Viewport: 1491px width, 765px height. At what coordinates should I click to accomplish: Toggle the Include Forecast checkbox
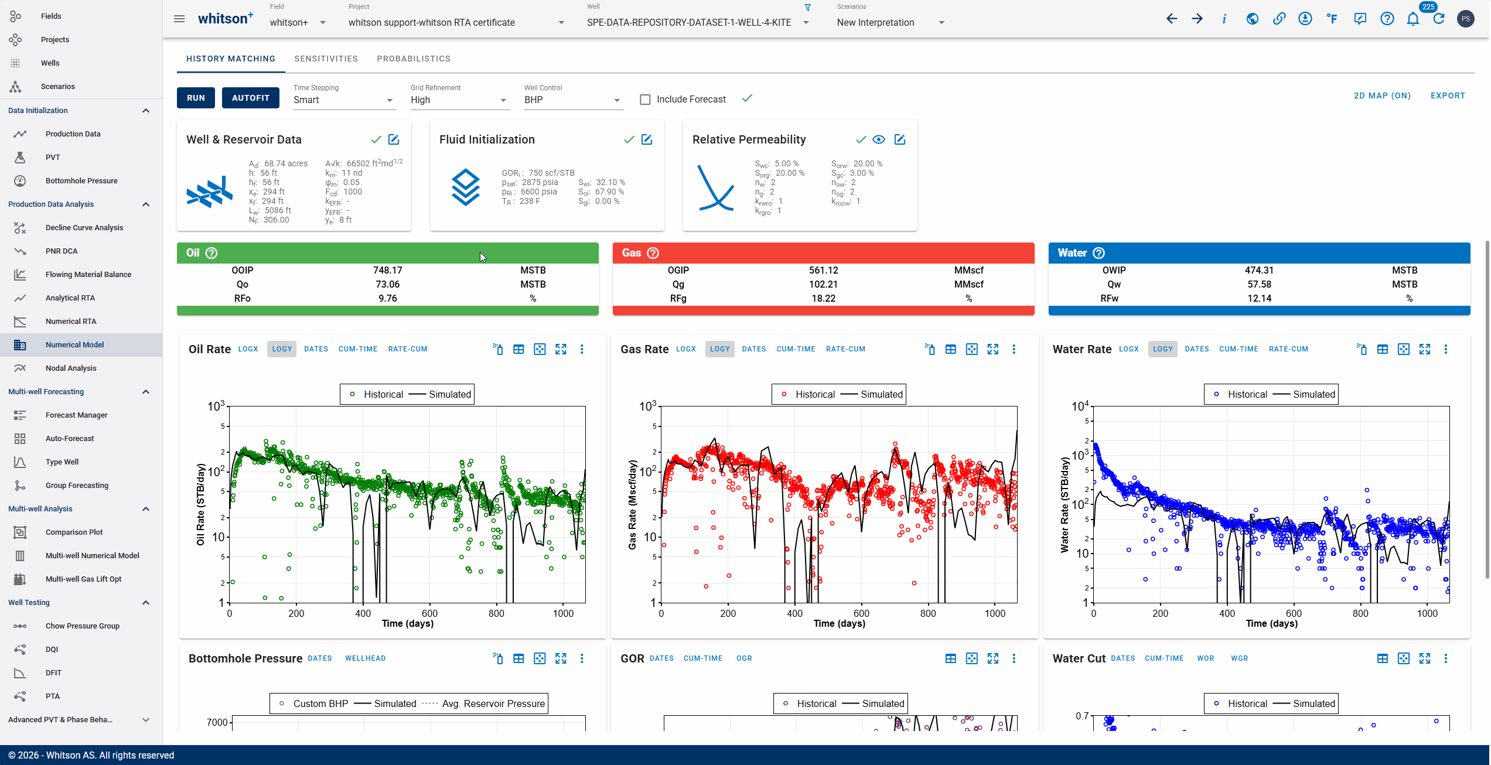pyautogui.click(x=645, y=100)
